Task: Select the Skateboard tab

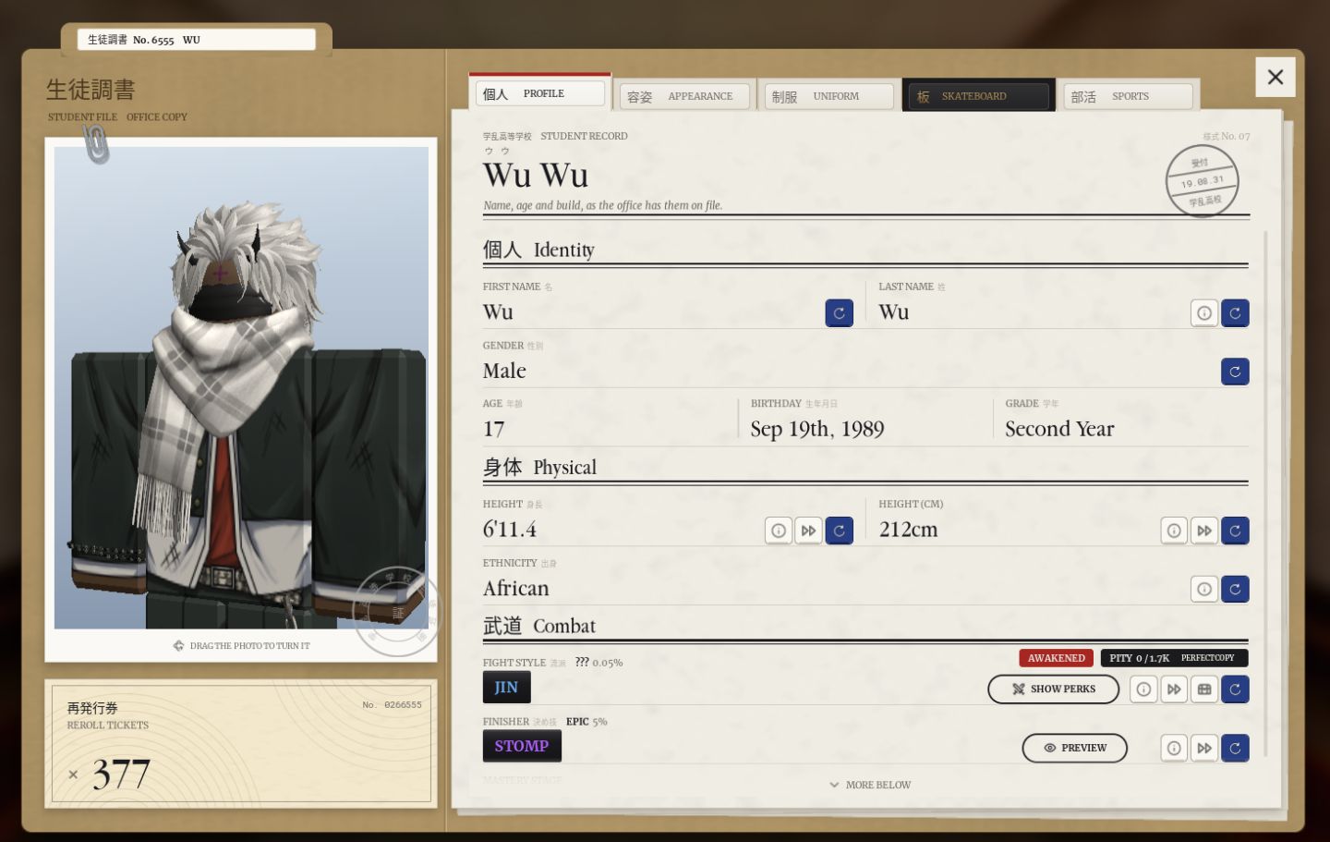Action: (979, 96)
